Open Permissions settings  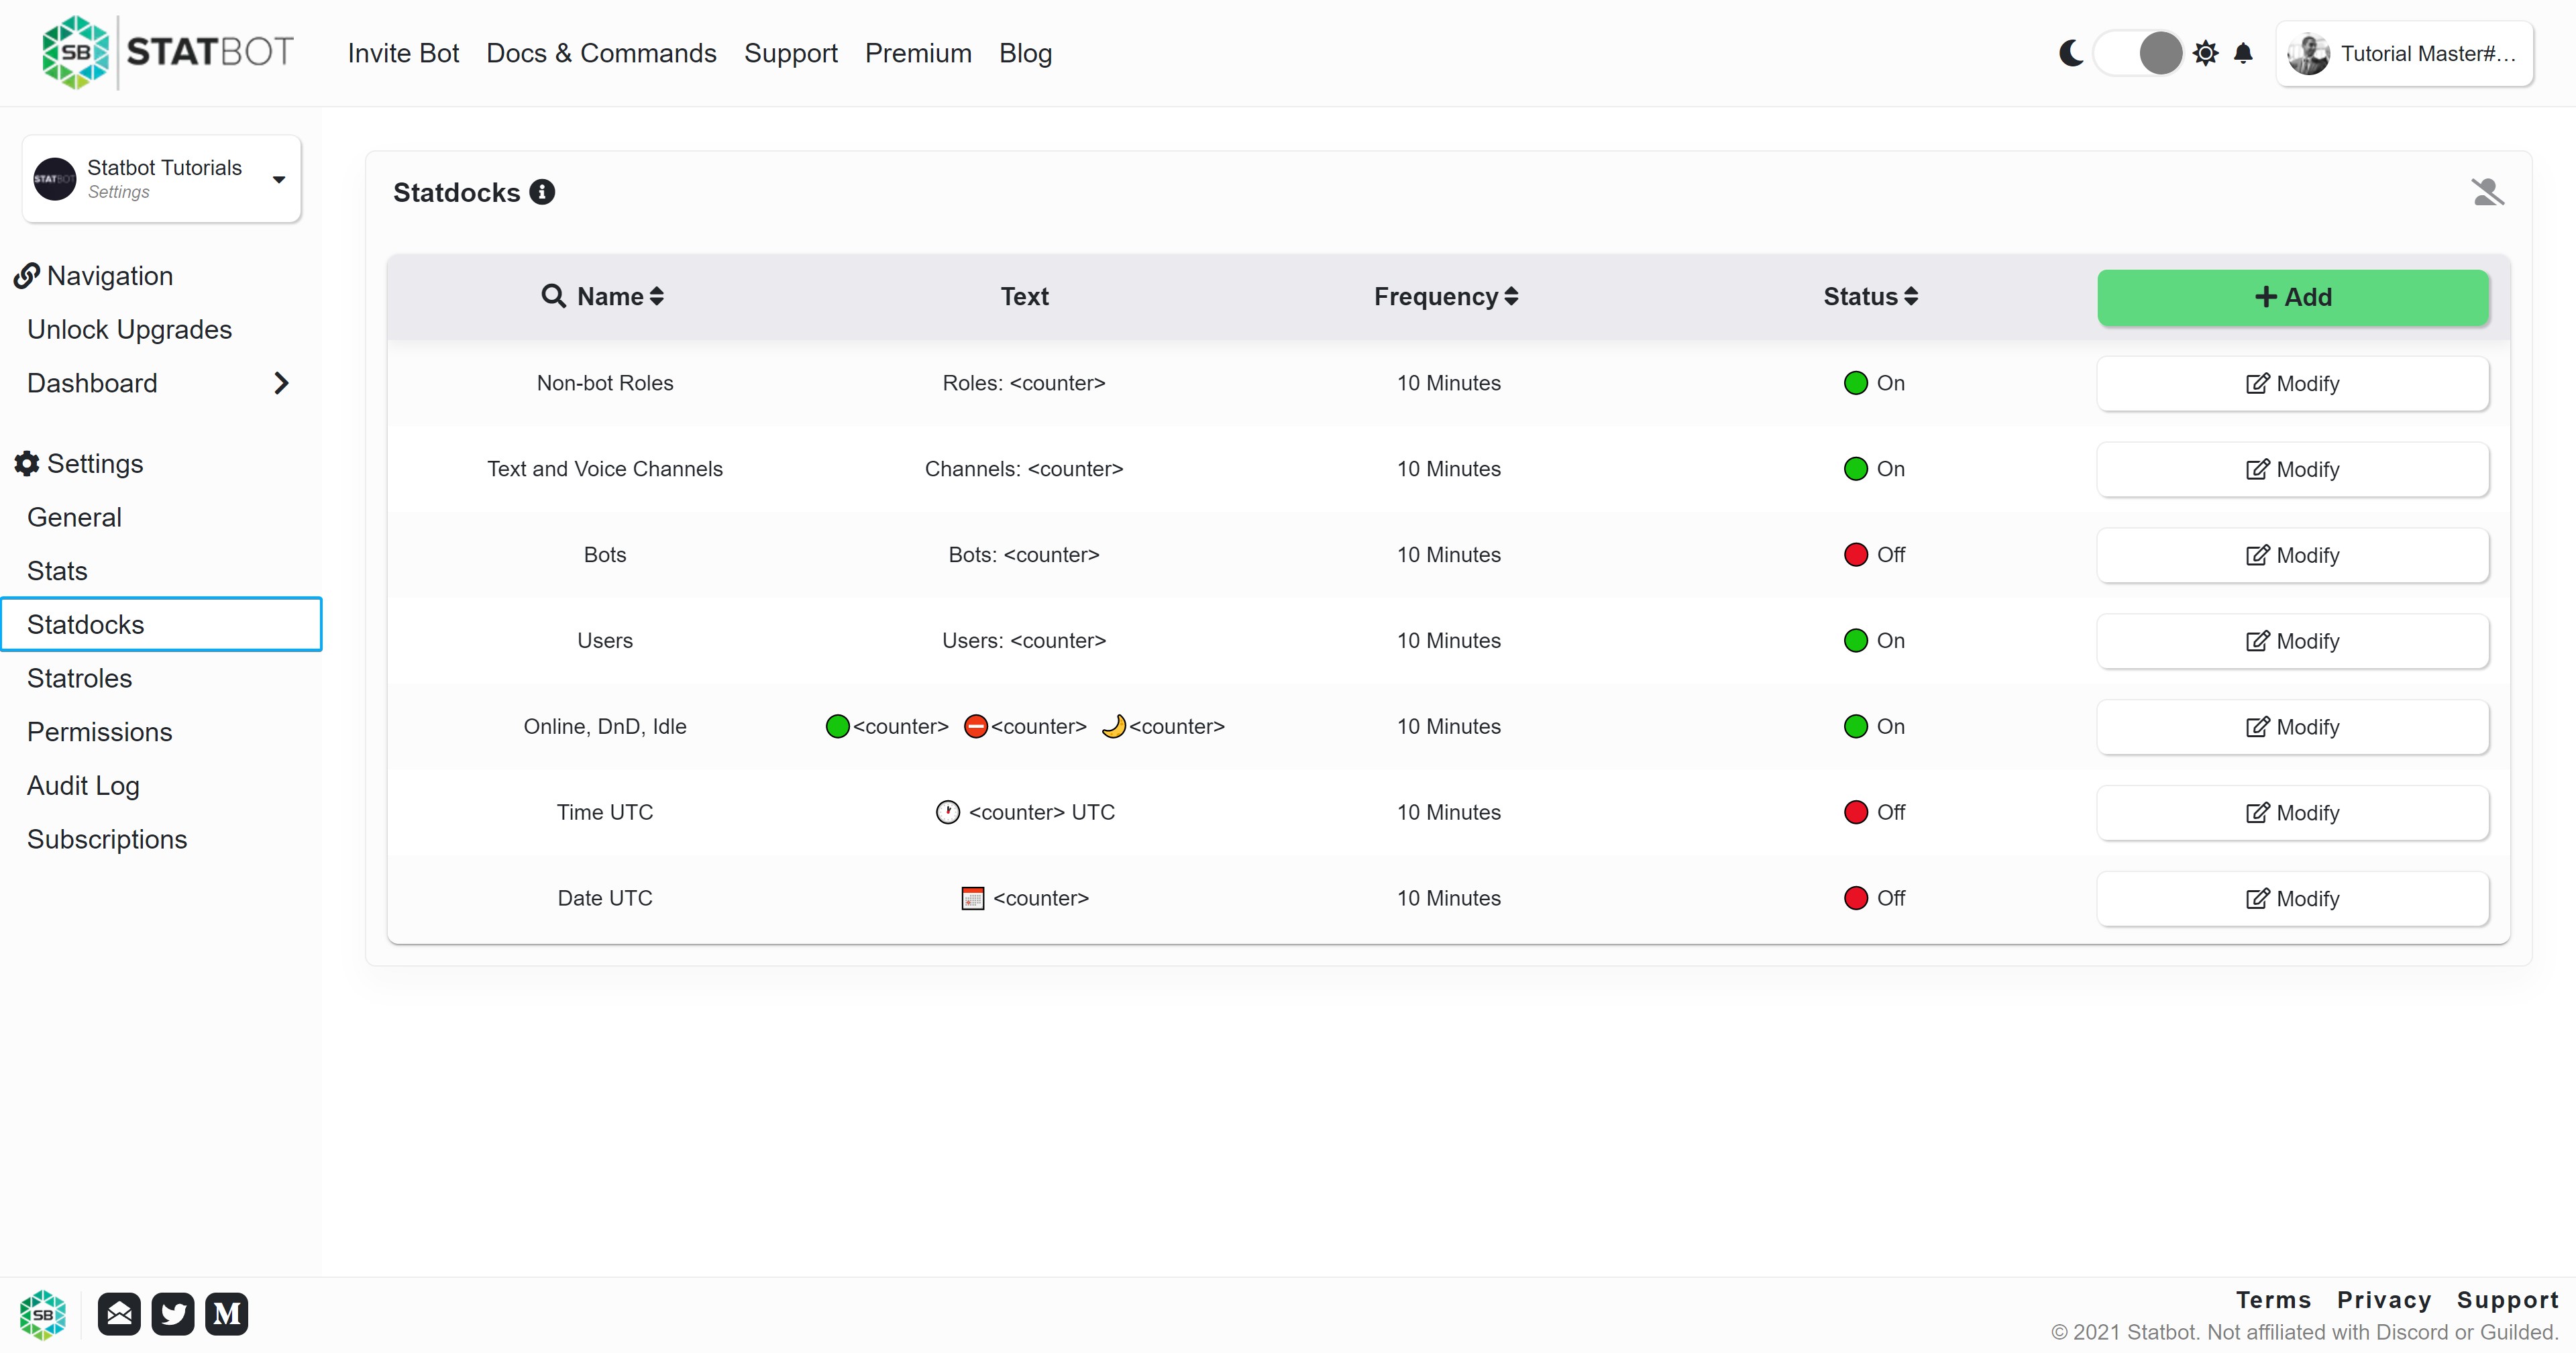point(99,732)
